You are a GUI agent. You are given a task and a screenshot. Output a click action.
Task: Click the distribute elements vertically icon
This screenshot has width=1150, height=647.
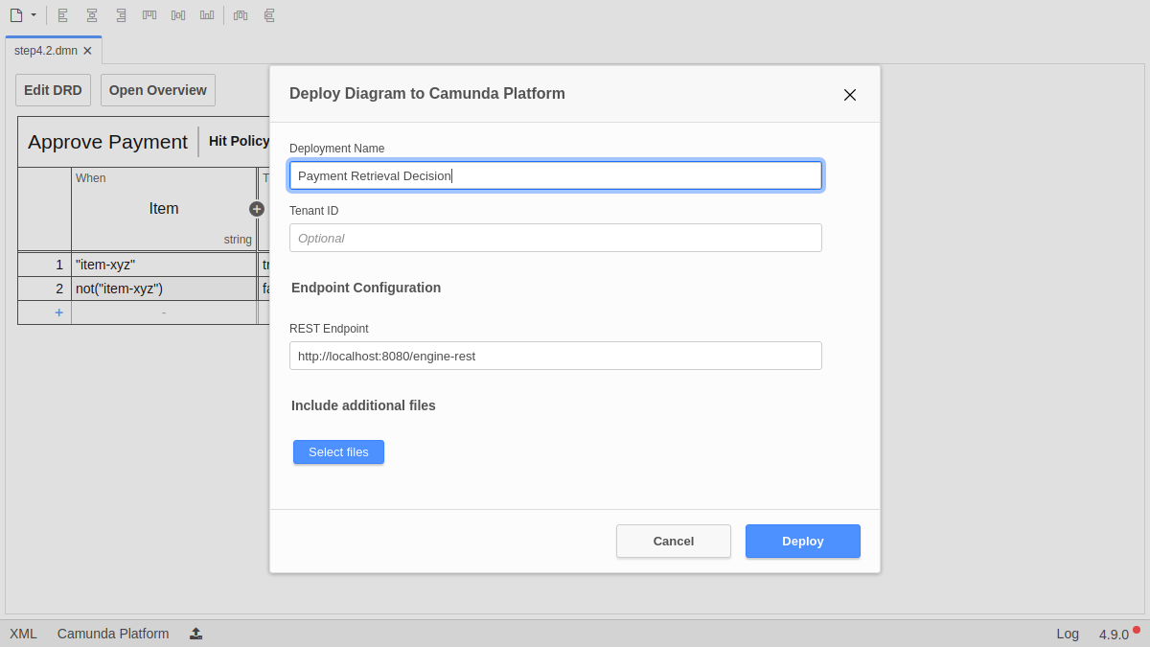click(x=269, y=15)
